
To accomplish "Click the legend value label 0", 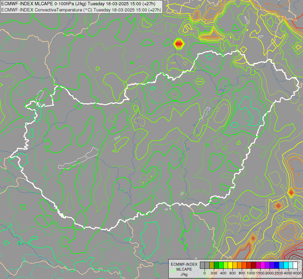I will [x=205, y=273].
